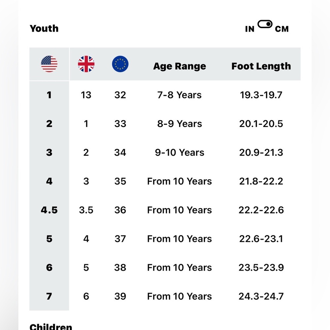Select the CM unit label
This screenshot has width=330, height=330.
pyautogui.click(x=282, y=29)
